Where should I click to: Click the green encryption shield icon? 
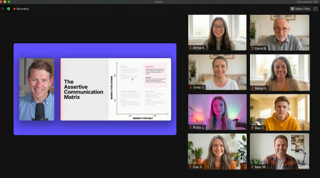[x=8, y=8]
